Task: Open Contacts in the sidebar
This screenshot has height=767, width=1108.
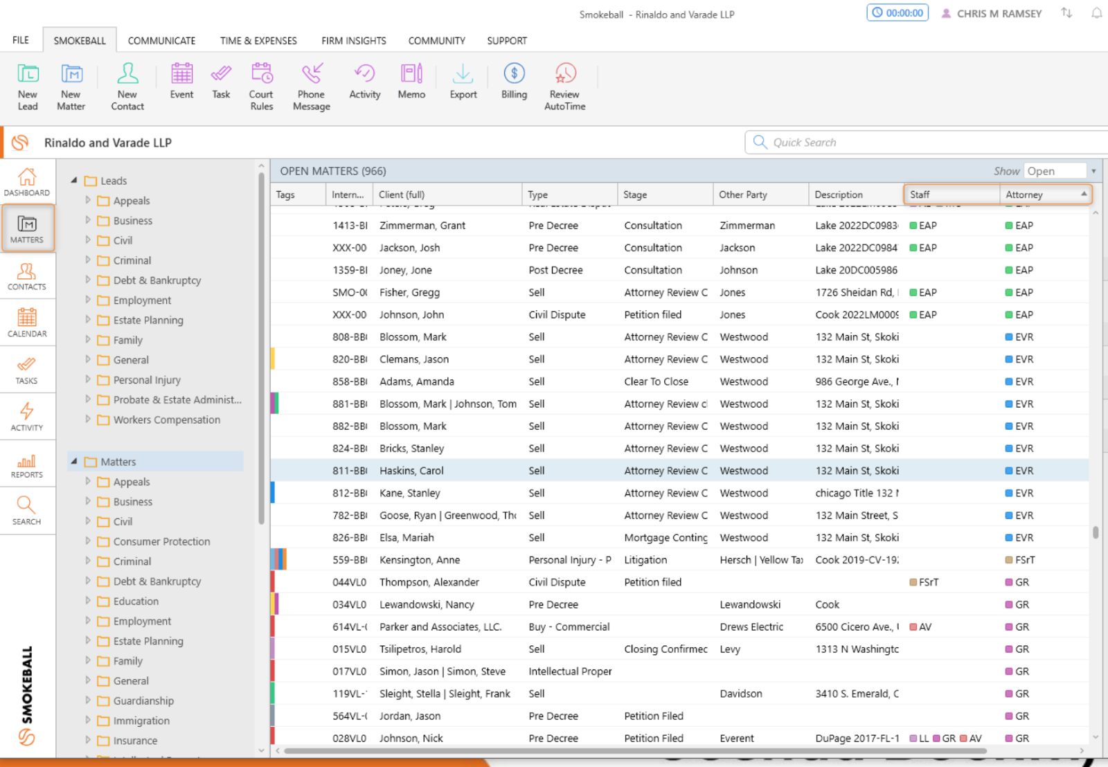Action: click(x=27, y=276)
